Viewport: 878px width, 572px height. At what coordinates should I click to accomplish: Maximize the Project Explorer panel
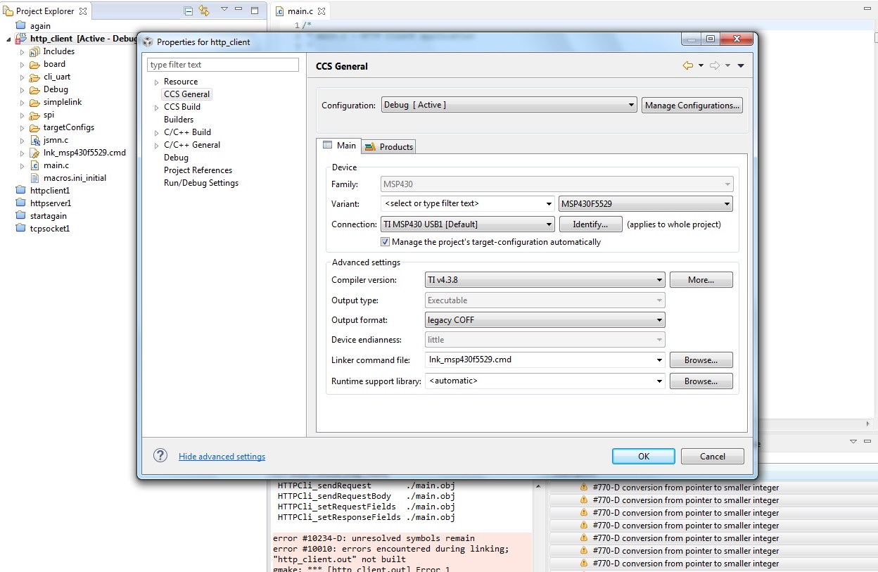pos(255,10)
